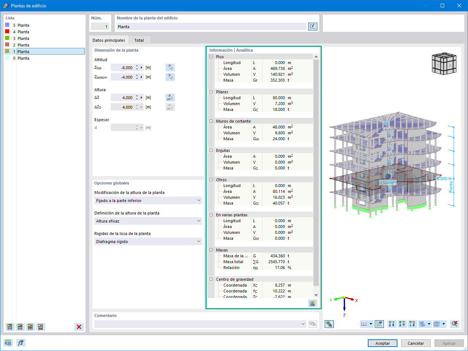Image resolution: width=468 pixels, height=351 pixels.
Task: Pick the Zbottom elevation graphically
Action: point(170,77)
